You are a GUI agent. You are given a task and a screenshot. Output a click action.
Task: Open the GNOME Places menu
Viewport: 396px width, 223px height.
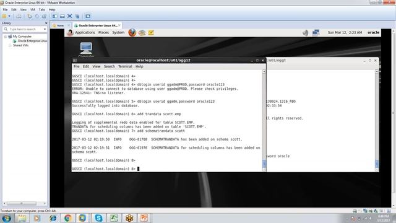[103, 33]
